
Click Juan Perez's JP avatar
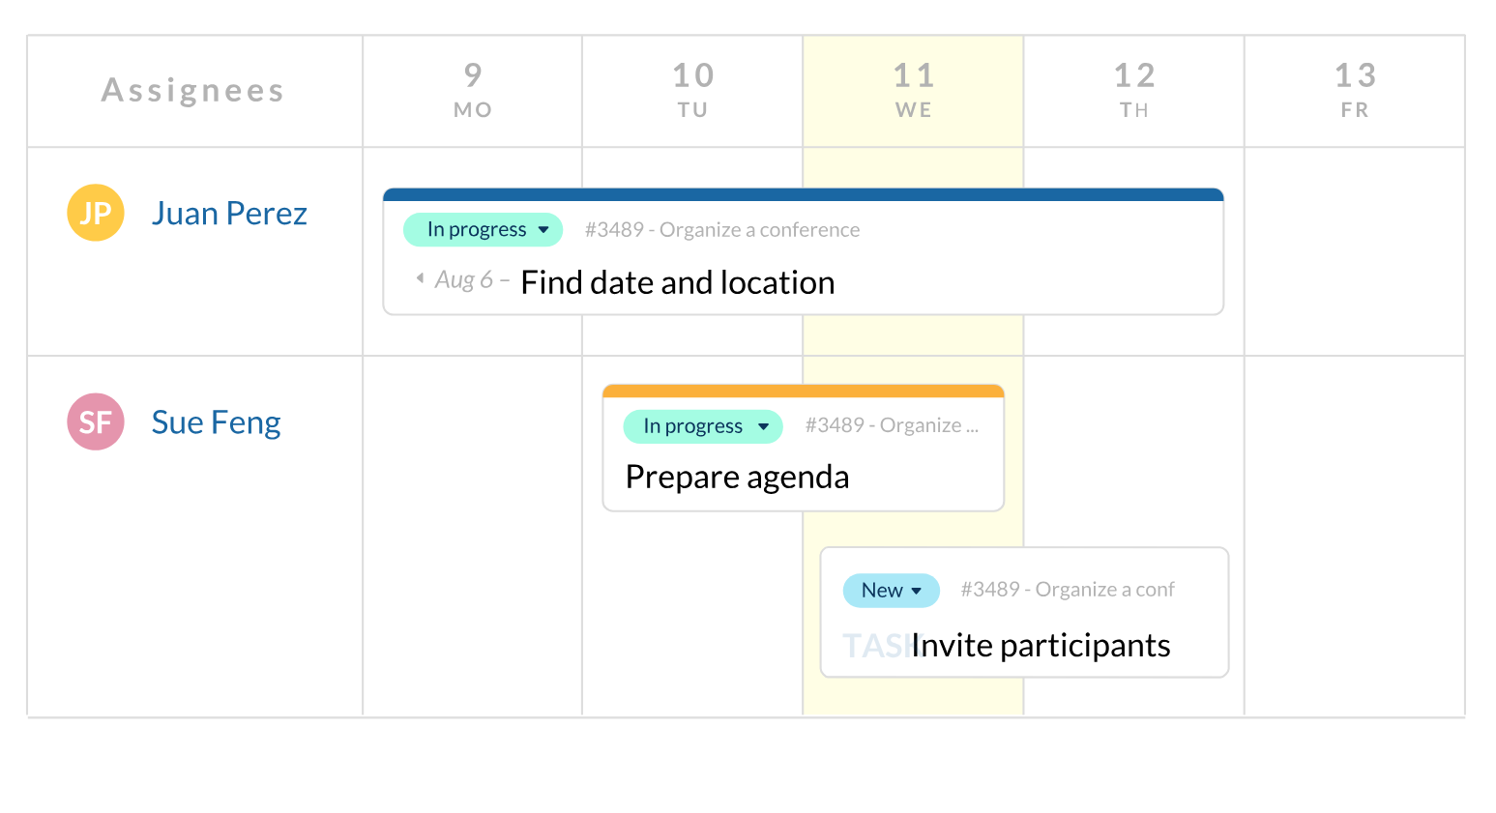tap(96, 213)
